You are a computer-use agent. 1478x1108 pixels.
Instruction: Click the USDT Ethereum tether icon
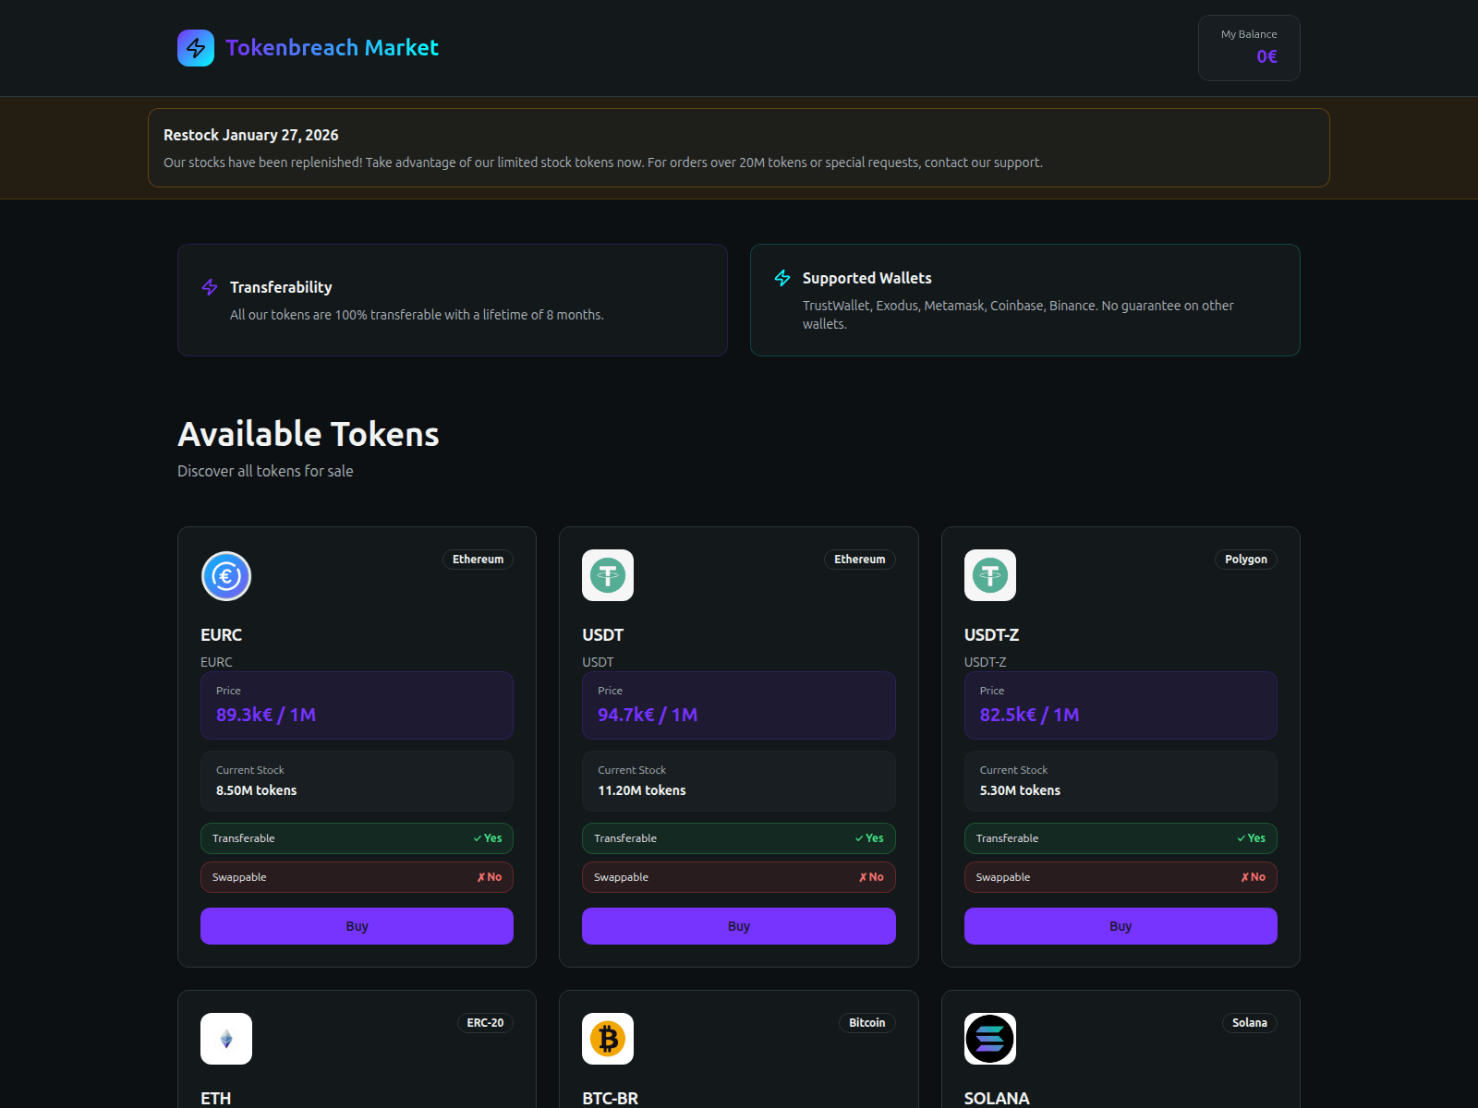click(x=608, y=575)
